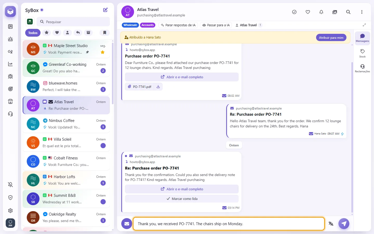Open the target goals sidebar icon

coord(10,89)
